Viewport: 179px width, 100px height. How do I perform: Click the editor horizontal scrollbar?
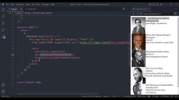[x=58, y=94]
